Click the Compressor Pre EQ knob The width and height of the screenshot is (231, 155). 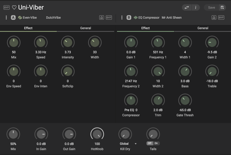tap(131, 100)
